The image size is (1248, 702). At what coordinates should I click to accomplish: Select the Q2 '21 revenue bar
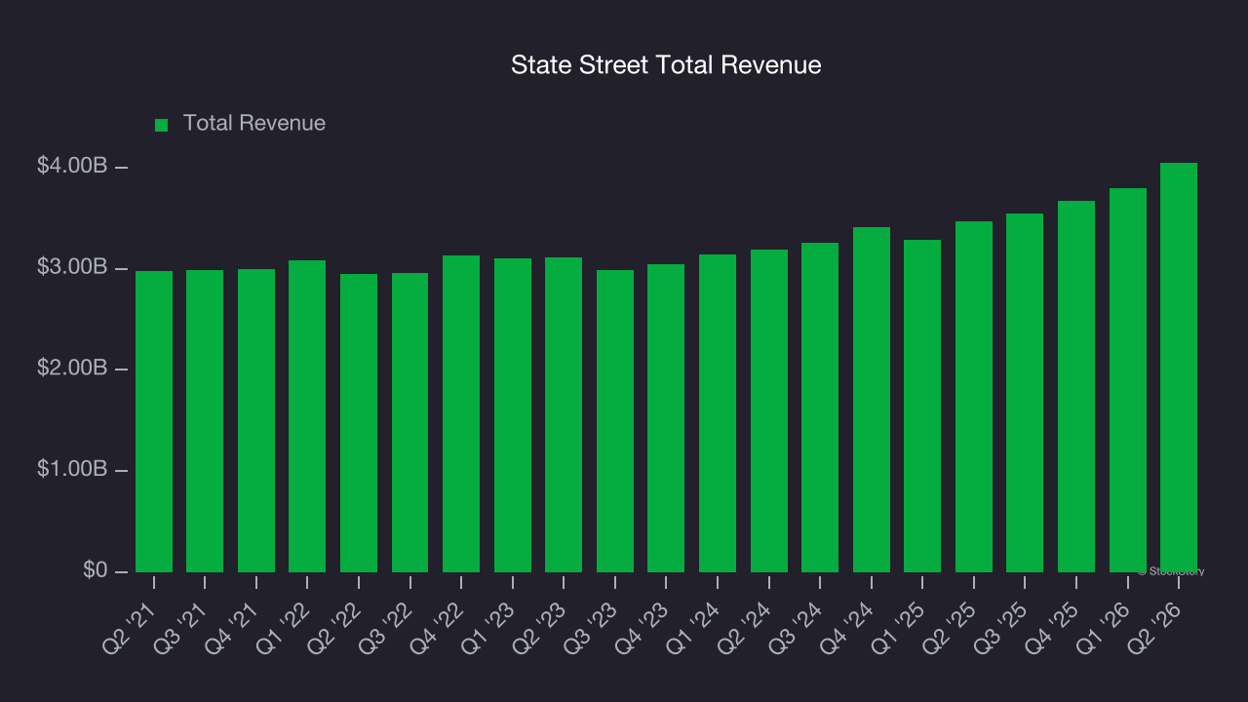(154, 421)
